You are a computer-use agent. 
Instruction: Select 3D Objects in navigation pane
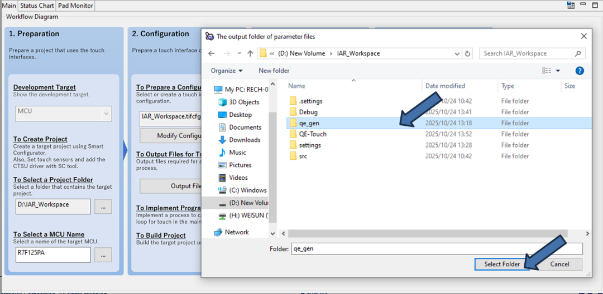click(244, 102)
